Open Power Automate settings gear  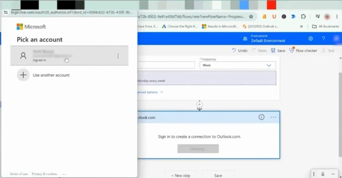311,39
